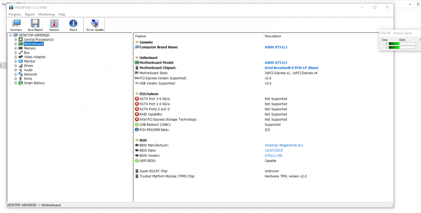Open the Sensors thermometer icon

click(x=54, y=25)
